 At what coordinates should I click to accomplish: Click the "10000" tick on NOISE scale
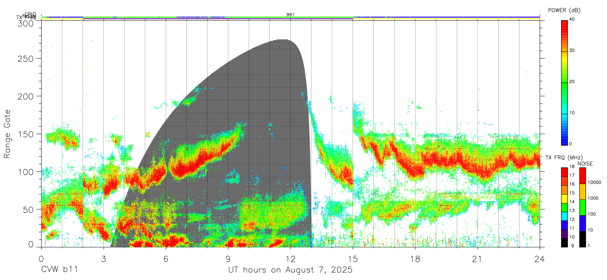(x=594, y=182)
